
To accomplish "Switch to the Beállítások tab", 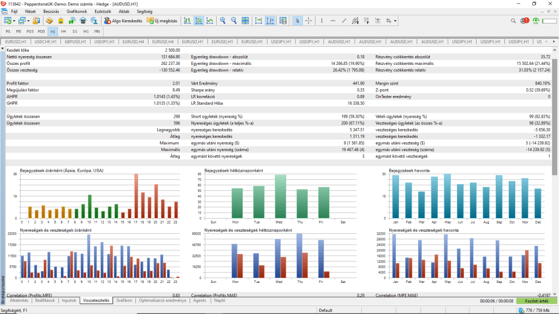I will coord(45,300).
